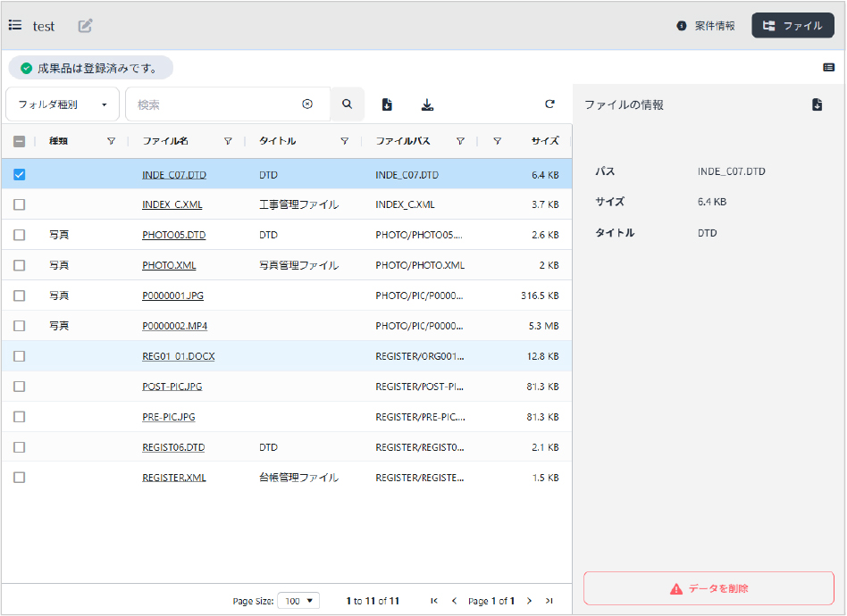
Task: Click the download icon in the toolbar
Action: [427, 104]
